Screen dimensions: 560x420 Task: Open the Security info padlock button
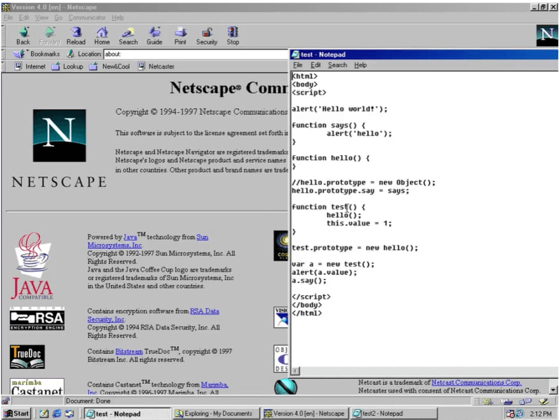tap(207, 35)
